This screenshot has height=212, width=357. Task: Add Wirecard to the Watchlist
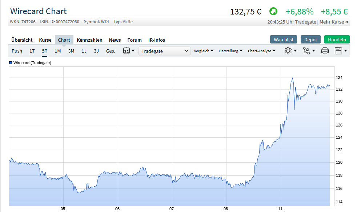(x=283, y=39)
